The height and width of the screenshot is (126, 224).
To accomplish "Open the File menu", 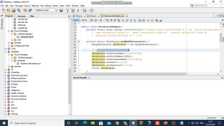I will [2, 6].
